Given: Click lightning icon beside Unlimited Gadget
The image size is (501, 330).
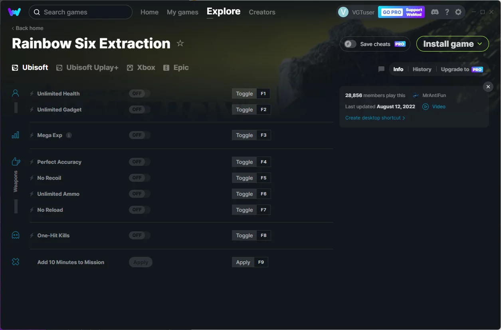Looking at the screenshot, I should pyautogui.click(x=32, y=109).
